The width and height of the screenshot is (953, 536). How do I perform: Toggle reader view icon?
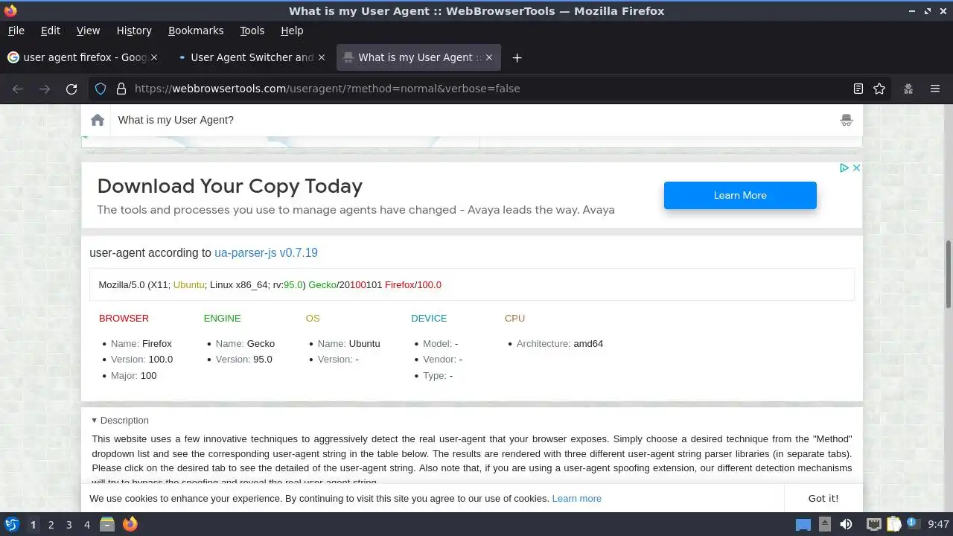coord(858,89)
